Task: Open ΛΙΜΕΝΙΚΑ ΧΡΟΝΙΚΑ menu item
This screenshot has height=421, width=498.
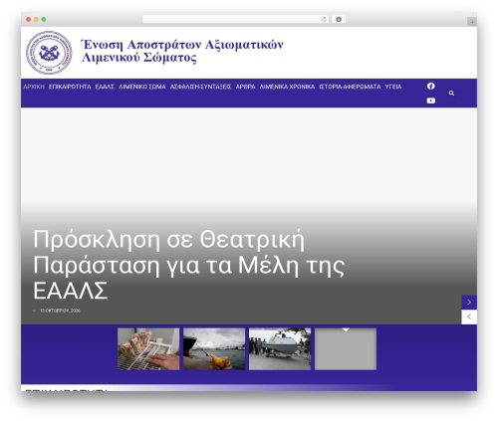Action: 287,87
